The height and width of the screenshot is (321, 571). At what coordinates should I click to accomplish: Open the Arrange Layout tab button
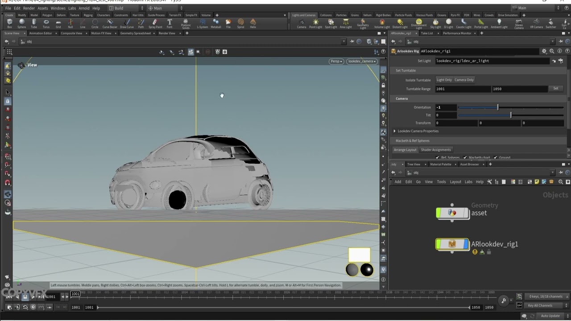coord(405,150)
